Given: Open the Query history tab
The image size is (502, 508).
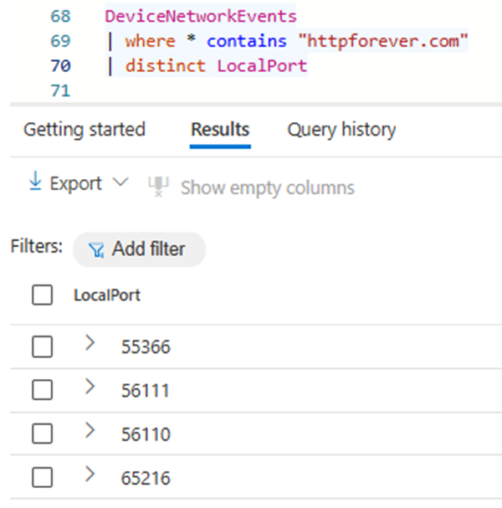Looking at the screenshot, I should pyautogui.click(x=341, y=130).
